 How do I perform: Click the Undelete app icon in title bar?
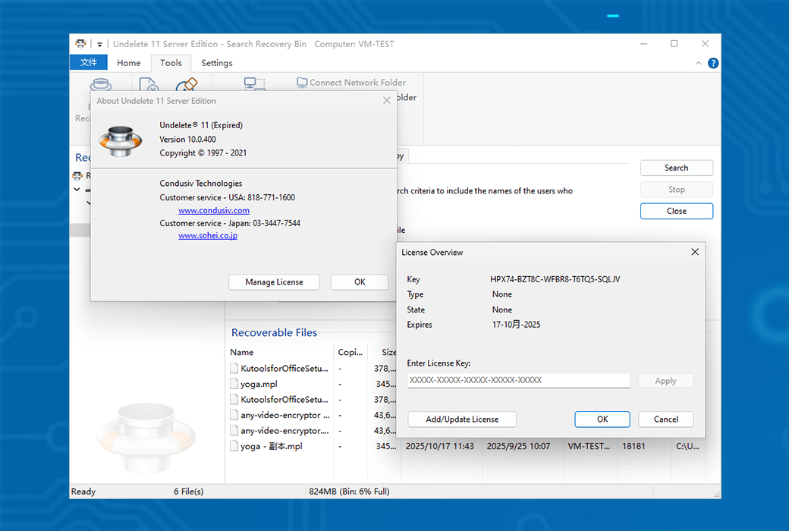click(x=81, y=44)
